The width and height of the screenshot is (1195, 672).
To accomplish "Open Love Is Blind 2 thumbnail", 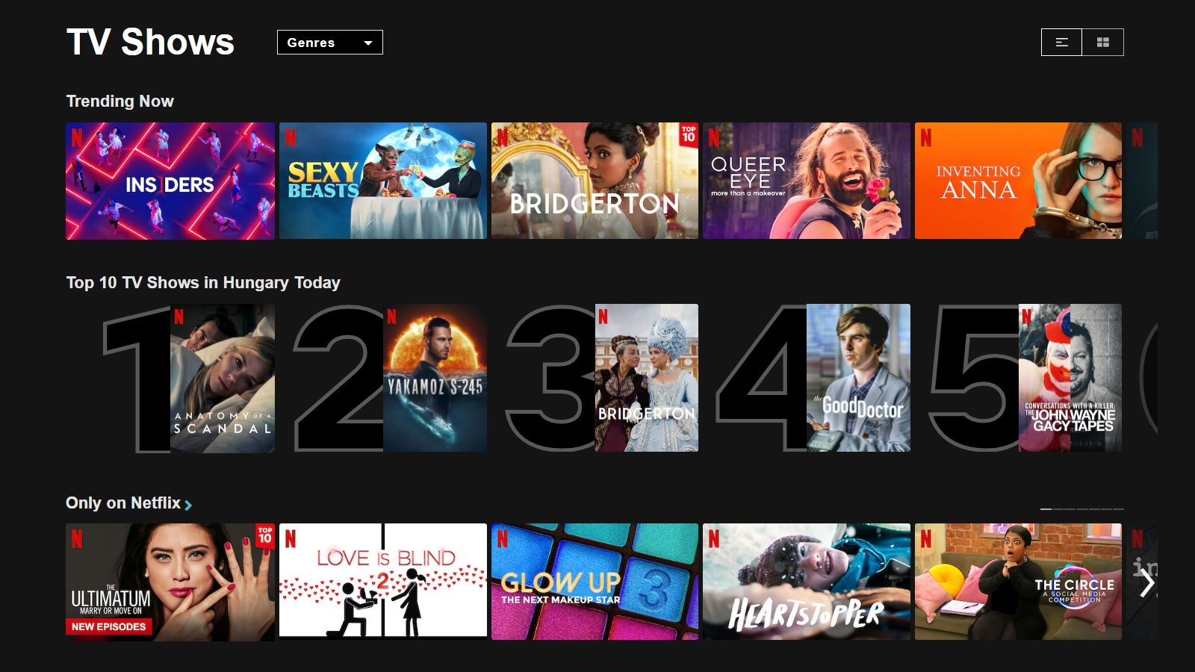I will click(383, 582).
